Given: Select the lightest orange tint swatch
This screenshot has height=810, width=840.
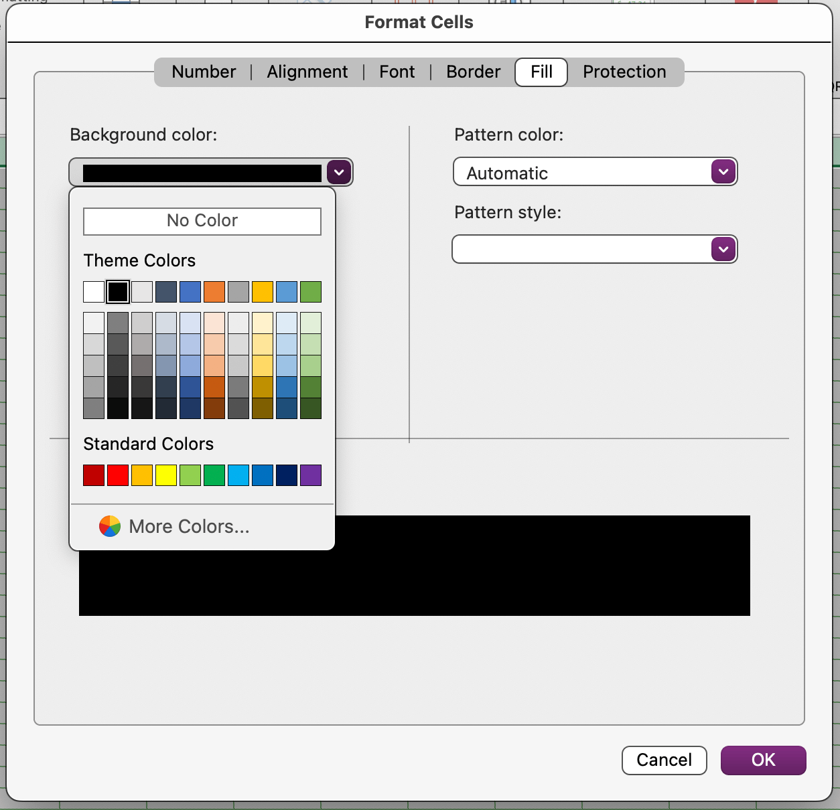Looking at the screenshot, I should point(214,323).
